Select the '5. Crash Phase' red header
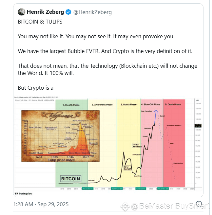 [173, 104]
